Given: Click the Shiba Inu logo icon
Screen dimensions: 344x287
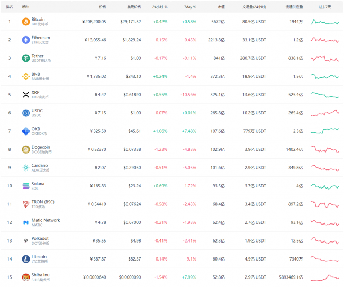Looking at the screenshot, I should point(26,277).
